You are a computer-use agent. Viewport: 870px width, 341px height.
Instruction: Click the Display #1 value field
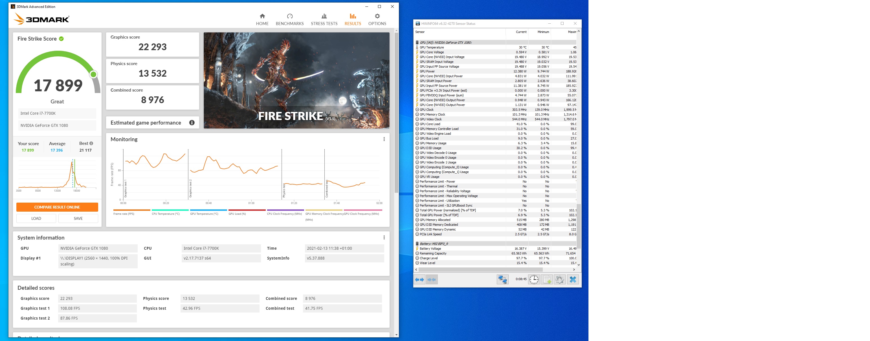tap(98, 261)
